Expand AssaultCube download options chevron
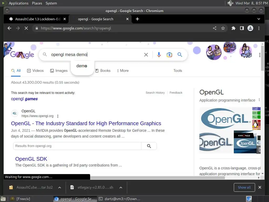This screenshot has width=269, height=202. point(60,188)
